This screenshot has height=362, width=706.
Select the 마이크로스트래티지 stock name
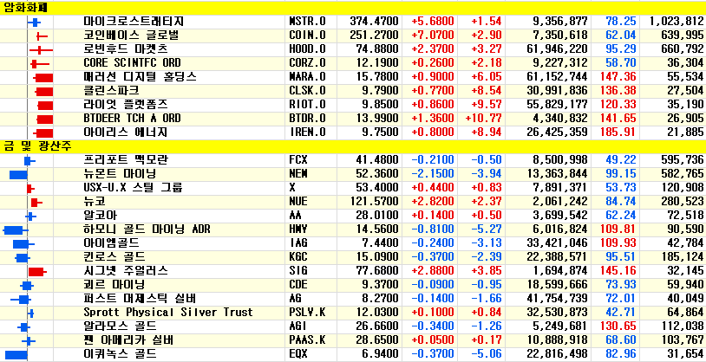tap(134, 21)
